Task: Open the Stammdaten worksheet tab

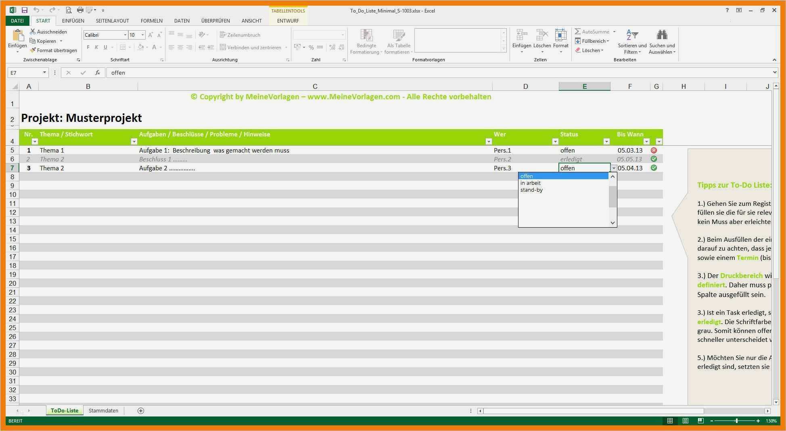Action: coord(103,410)
